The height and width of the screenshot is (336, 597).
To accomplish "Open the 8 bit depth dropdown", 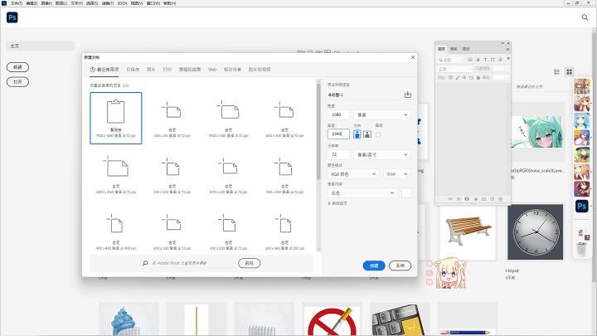I will (397, 174).
